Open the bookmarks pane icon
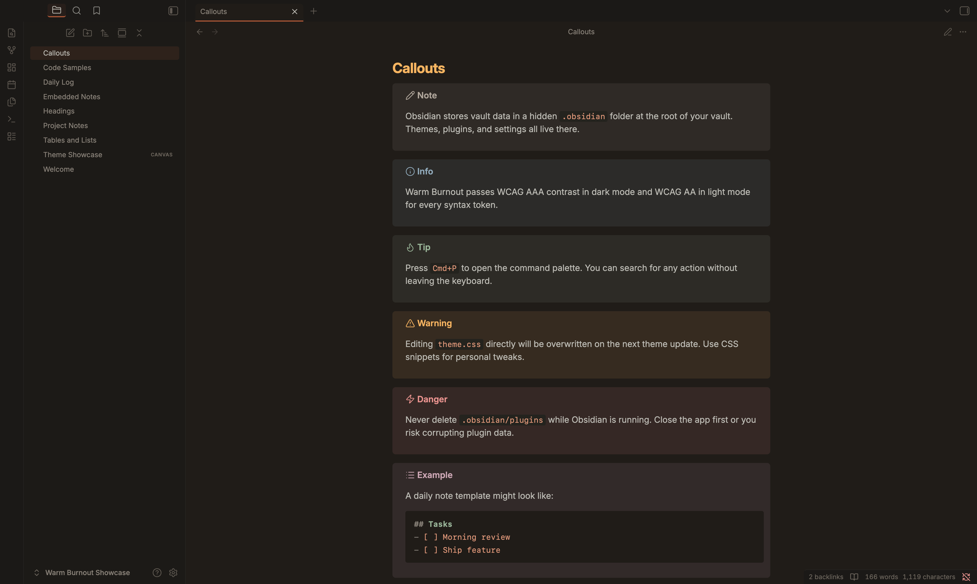 coord(96,11)
